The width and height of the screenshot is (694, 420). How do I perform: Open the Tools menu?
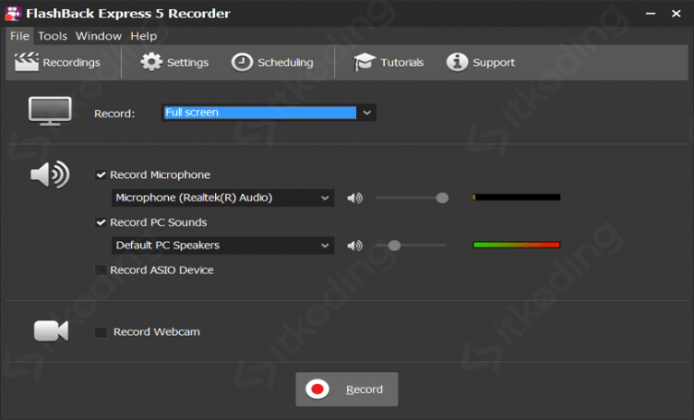(x=52, y=36)
